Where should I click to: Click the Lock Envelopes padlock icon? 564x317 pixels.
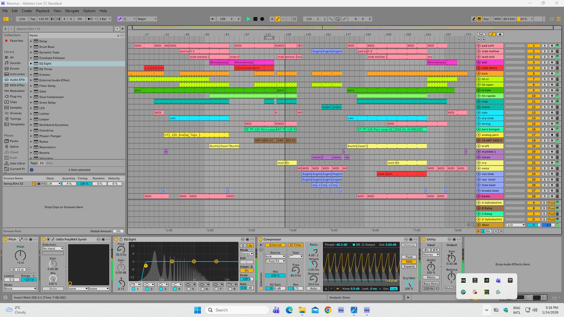point(500,34)
